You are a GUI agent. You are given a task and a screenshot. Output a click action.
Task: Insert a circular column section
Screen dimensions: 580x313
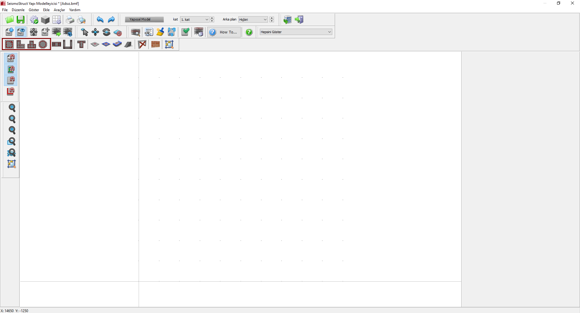click(43, 44)
